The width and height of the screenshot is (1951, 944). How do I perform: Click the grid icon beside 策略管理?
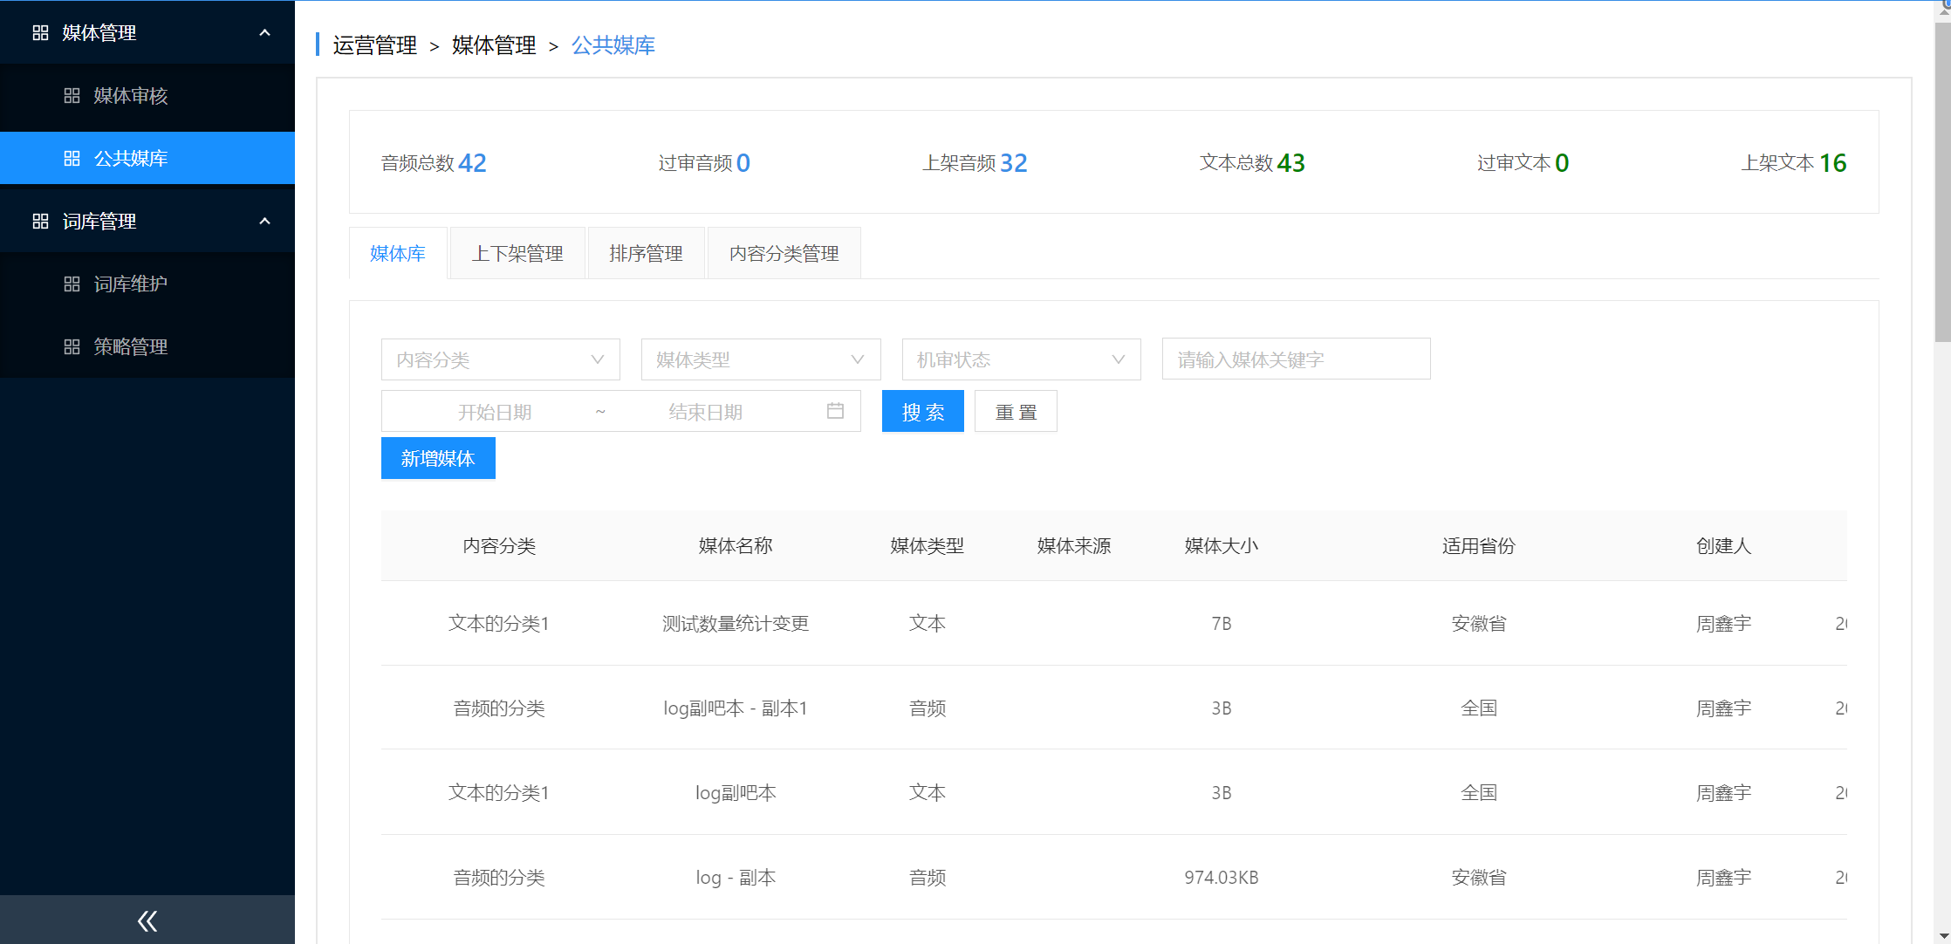pyautogui.click(x=72, y=347)
